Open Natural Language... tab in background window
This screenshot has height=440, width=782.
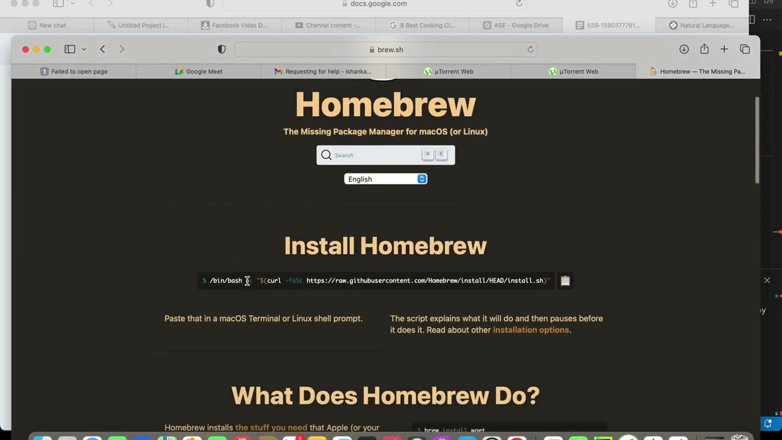tap(701, 25)
